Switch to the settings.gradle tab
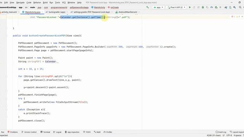The height and width of the screenshot is (137, 244). [x=91, y=12]
